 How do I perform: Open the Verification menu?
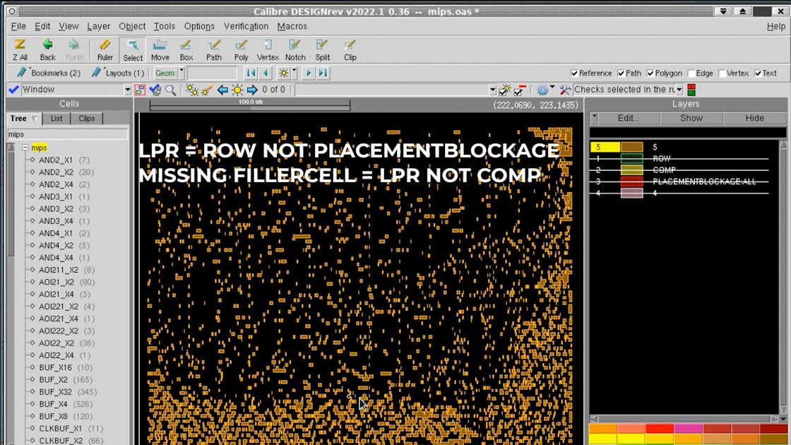(x=245, y=26)
